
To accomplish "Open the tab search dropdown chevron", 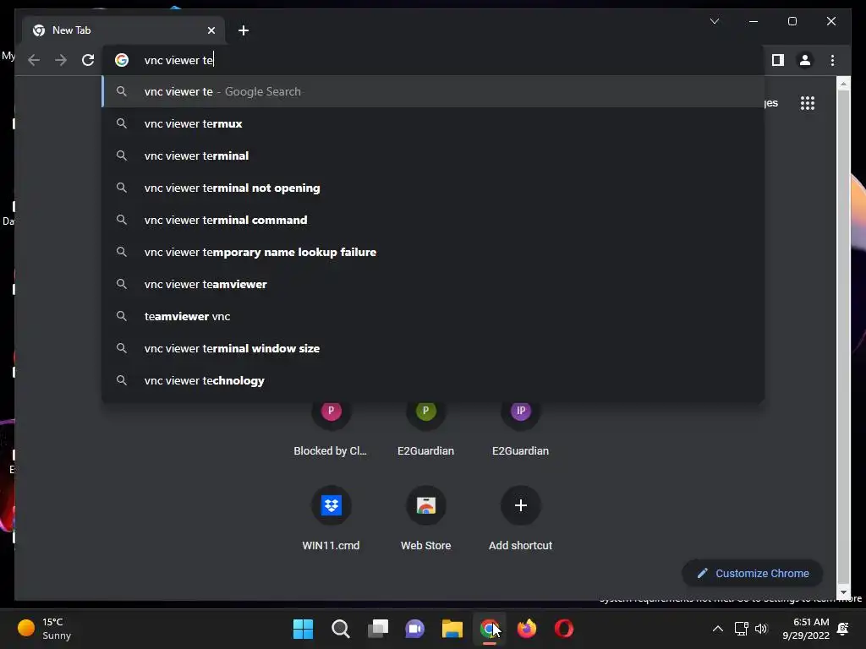I will click(714, 21).
